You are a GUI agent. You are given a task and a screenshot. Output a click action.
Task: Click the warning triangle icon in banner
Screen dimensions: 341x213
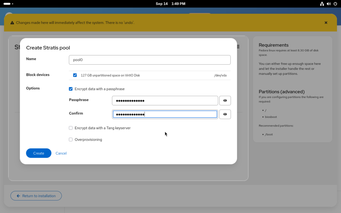coord(12,23)
